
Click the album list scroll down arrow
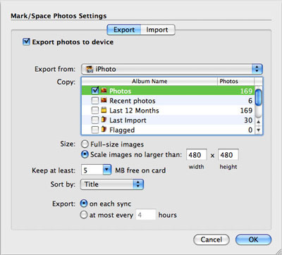pyautogui.click(x=258, y=130)
